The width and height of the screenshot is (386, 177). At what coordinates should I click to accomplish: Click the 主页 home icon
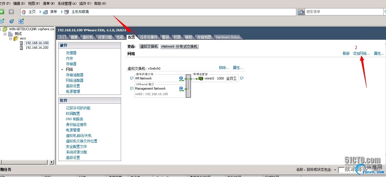point(24,12)
